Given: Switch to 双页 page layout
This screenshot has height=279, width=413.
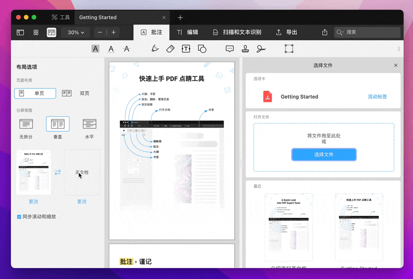Looking at the screenshot, I should 75,94.
